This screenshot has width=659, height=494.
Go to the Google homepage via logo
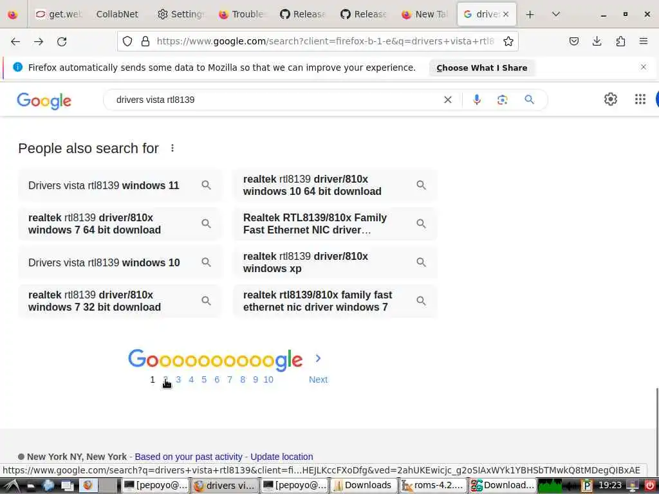44,101
